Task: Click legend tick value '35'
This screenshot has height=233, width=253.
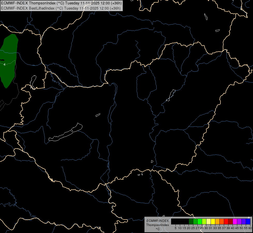Action: [219, 228]
